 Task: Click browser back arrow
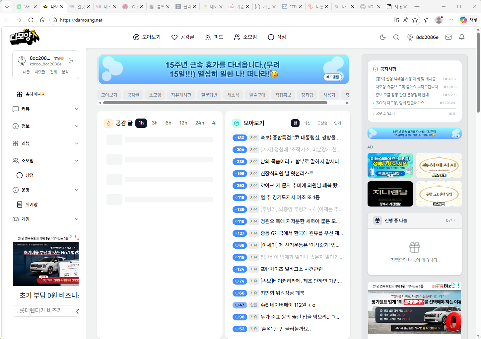click(7, 20)
